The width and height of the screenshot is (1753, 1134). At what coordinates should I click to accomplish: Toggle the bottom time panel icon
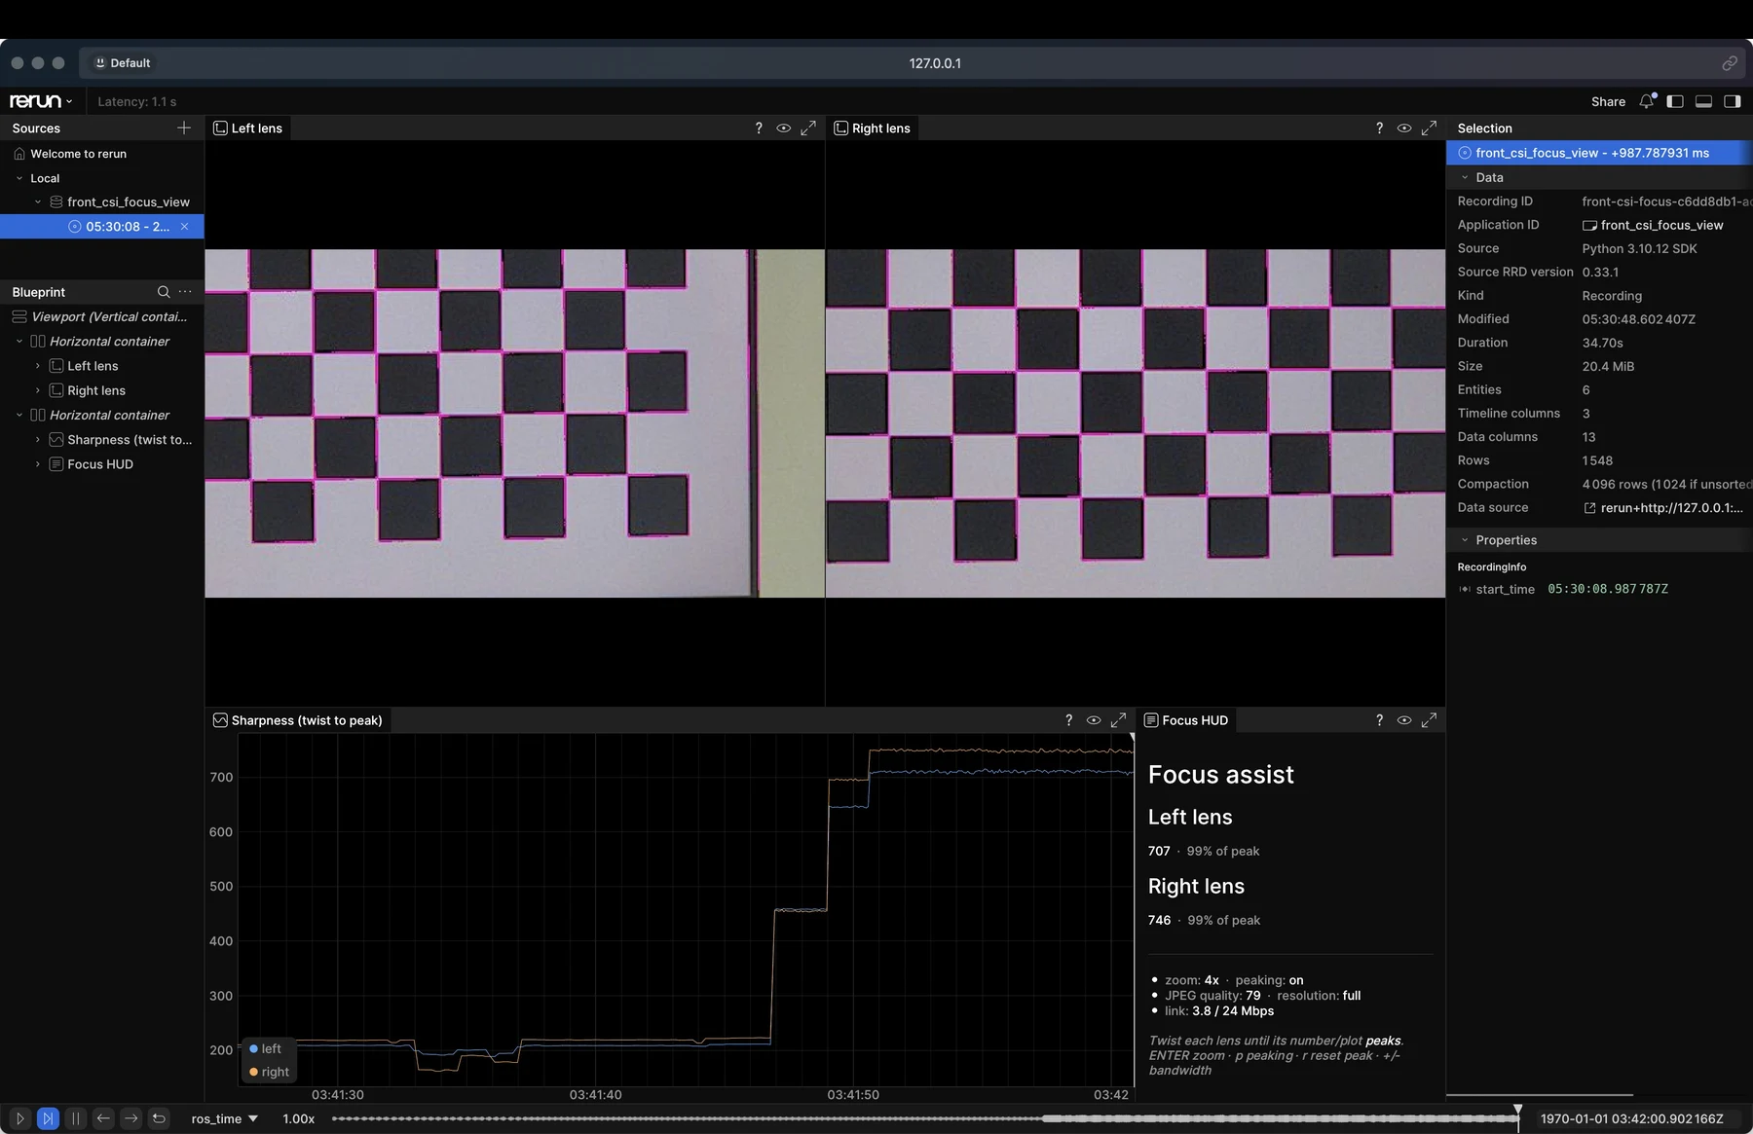coord(1703,101)
